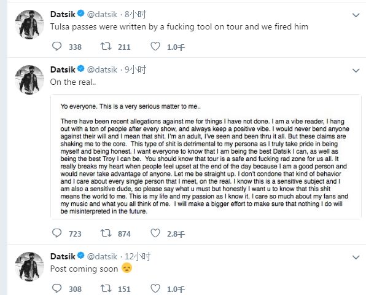
Task: Enlarge the attached statement image
Action: [206, 157]
